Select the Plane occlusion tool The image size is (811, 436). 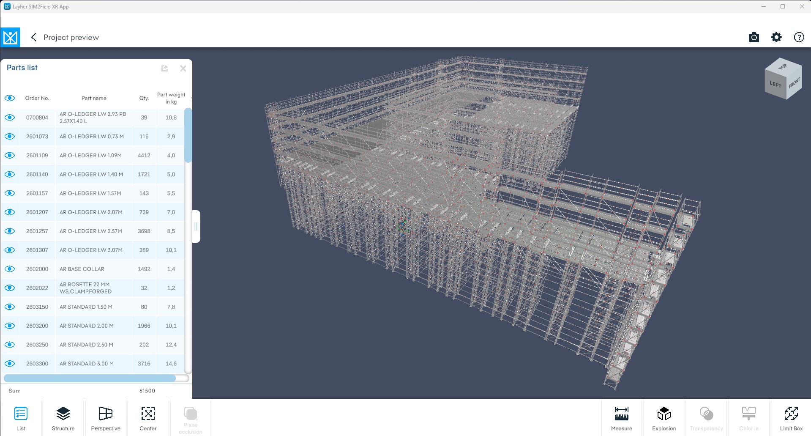tap(190, 419)
